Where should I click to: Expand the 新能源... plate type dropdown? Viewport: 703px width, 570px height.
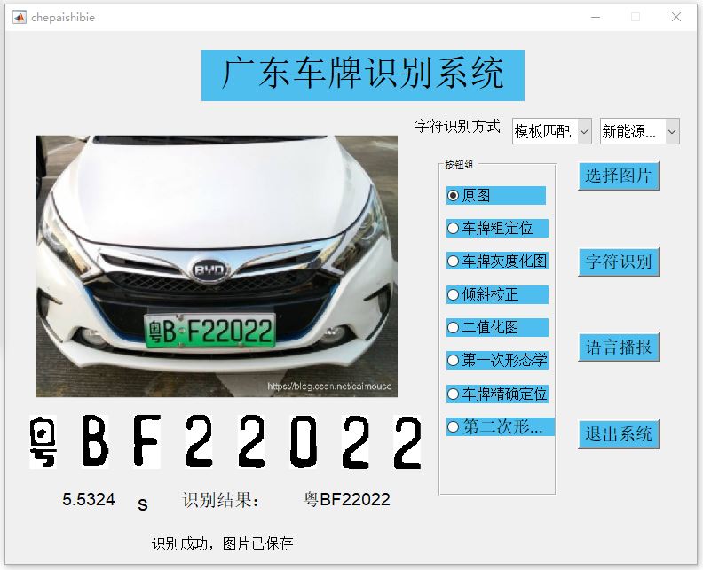640,131
